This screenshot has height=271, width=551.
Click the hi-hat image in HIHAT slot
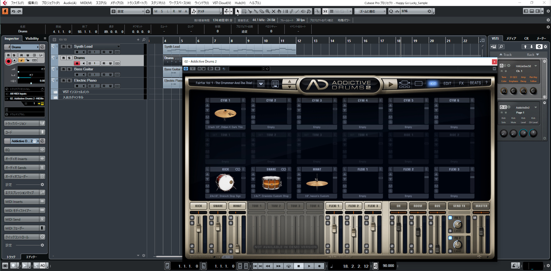point(317,182)
